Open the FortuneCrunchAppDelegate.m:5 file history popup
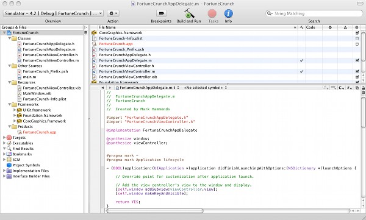Screen dimensions: 366x220 148,88
